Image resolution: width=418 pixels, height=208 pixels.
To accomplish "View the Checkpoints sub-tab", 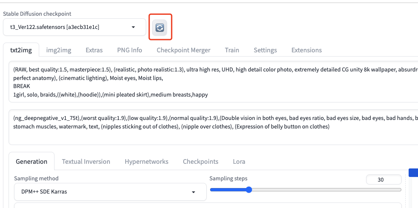I will [x=201, y=162].
